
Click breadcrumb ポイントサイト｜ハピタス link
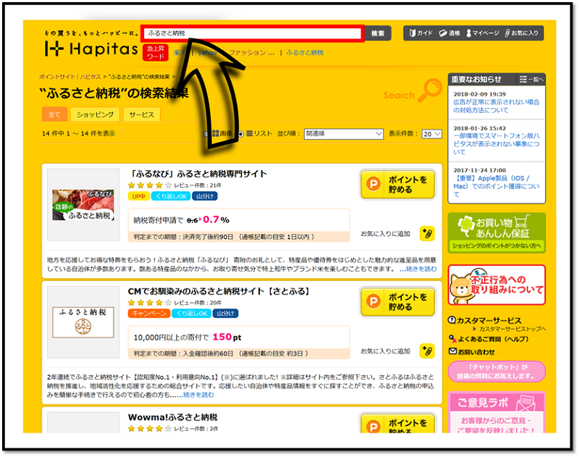(x=69, y=77)
